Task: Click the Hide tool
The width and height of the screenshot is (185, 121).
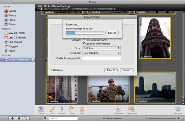Action: [82, 110]
